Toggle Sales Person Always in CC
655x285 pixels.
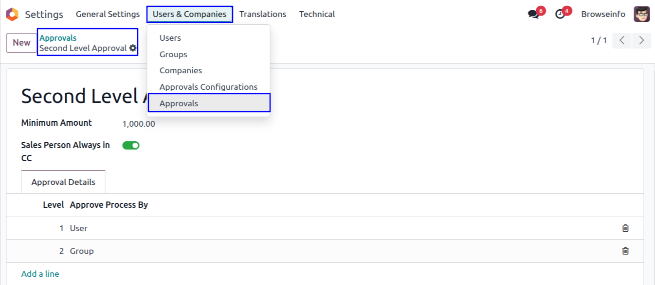coord(131,145)
